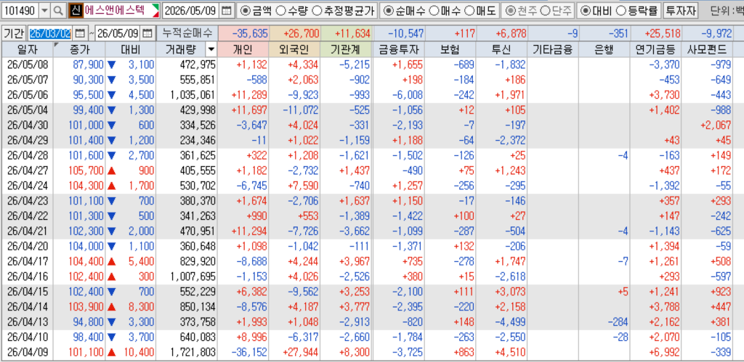Click the start date field 26/03/02
Image resolution: width=744 pixels, height=362 pixels.
coord(51,33)
